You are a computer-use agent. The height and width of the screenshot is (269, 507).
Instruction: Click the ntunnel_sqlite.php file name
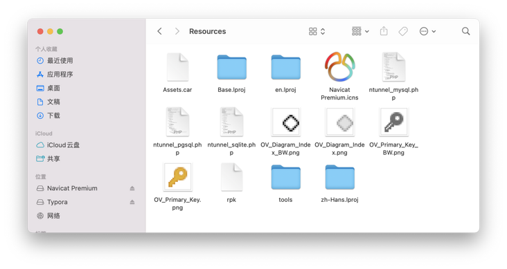(231, 149)
